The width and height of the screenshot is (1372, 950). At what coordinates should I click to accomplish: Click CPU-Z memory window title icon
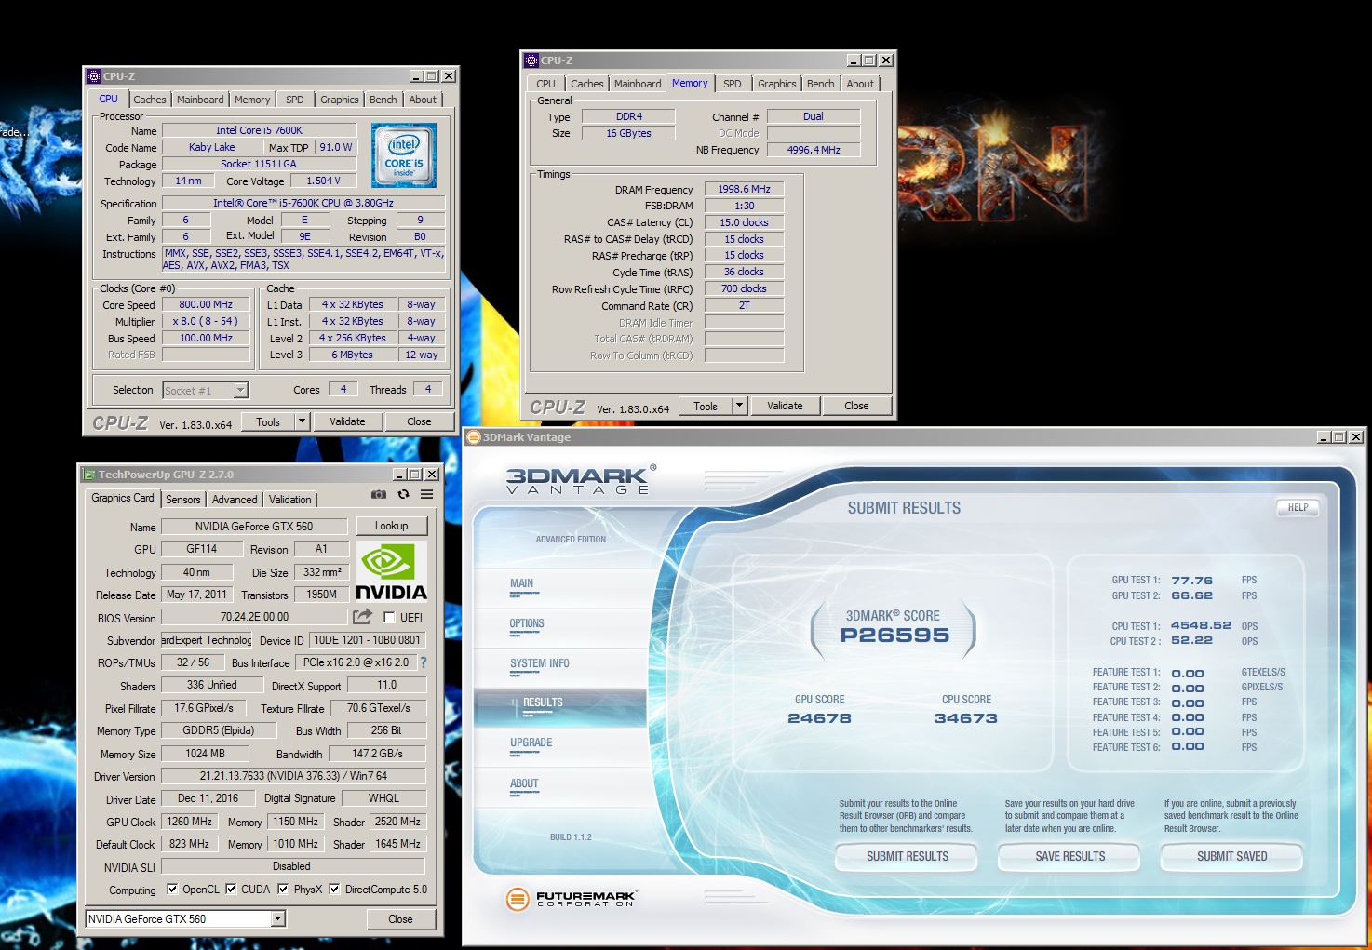531,60
